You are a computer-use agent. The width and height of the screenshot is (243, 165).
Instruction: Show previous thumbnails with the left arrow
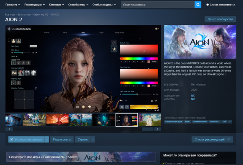point(9,129)
